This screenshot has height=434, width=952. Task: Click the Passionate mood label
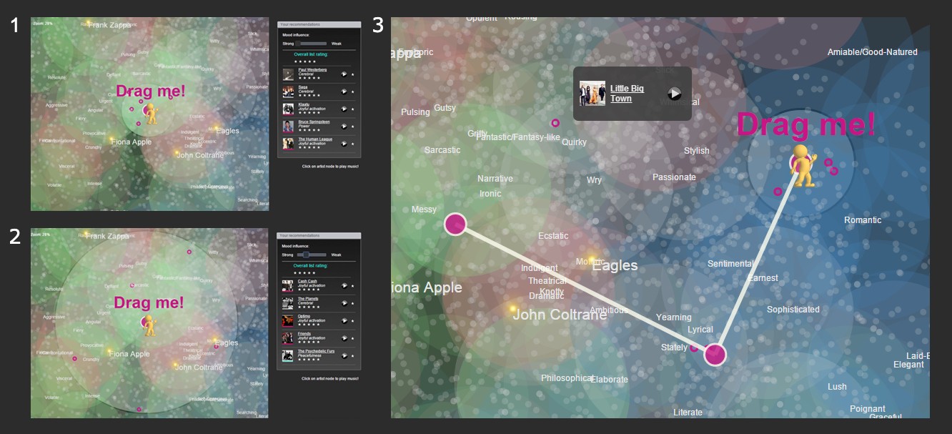(674, 177)
